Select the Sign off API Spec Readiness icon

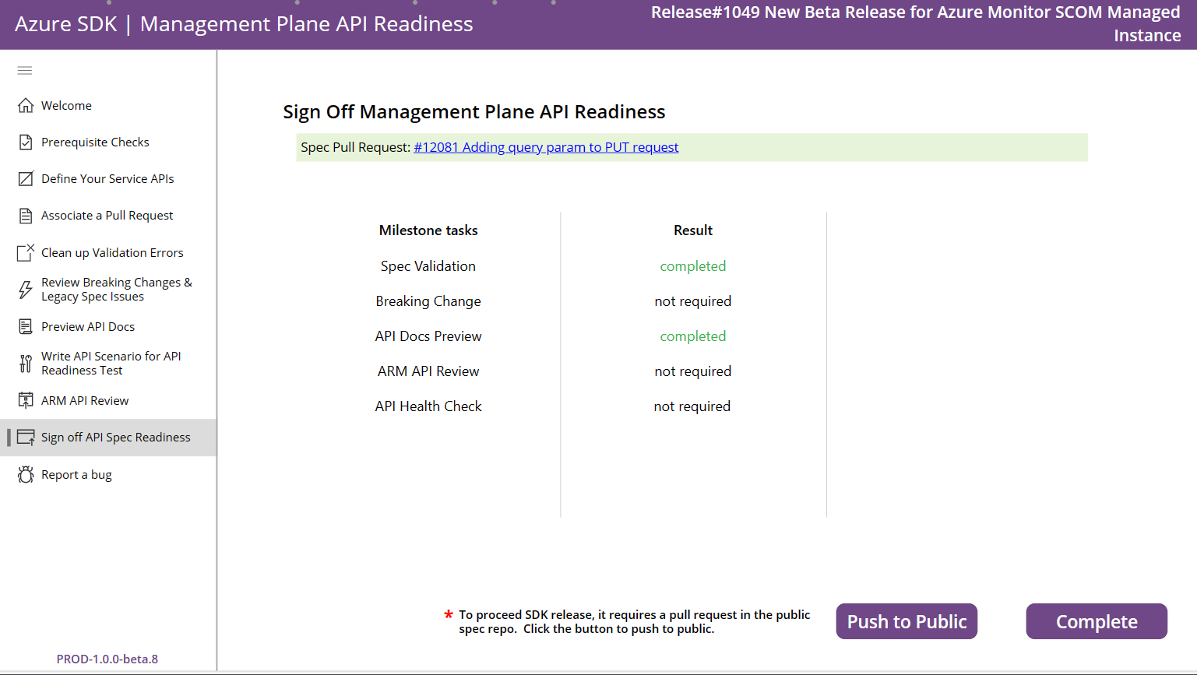pyautogui.click(x=26, y=437)
